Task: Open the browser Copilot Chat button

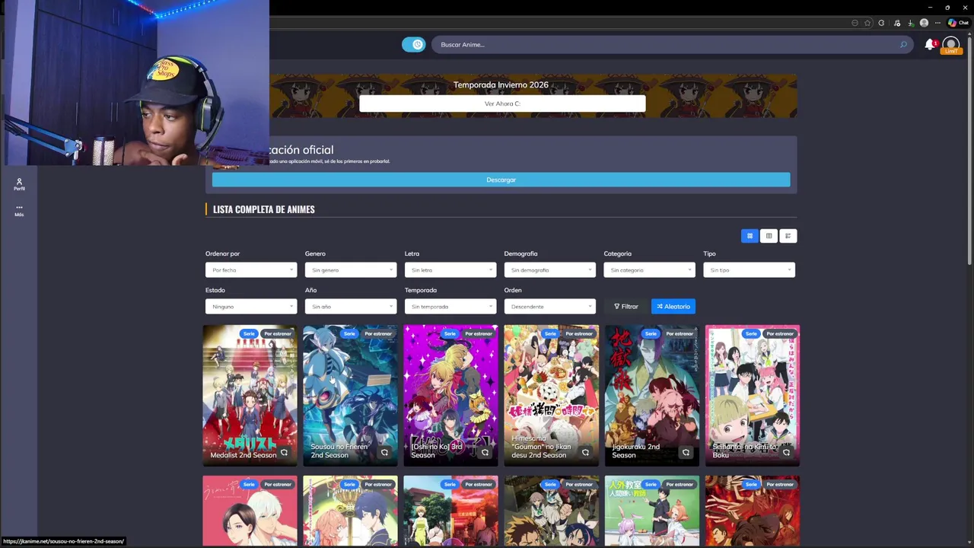Action: click(958, 23)
